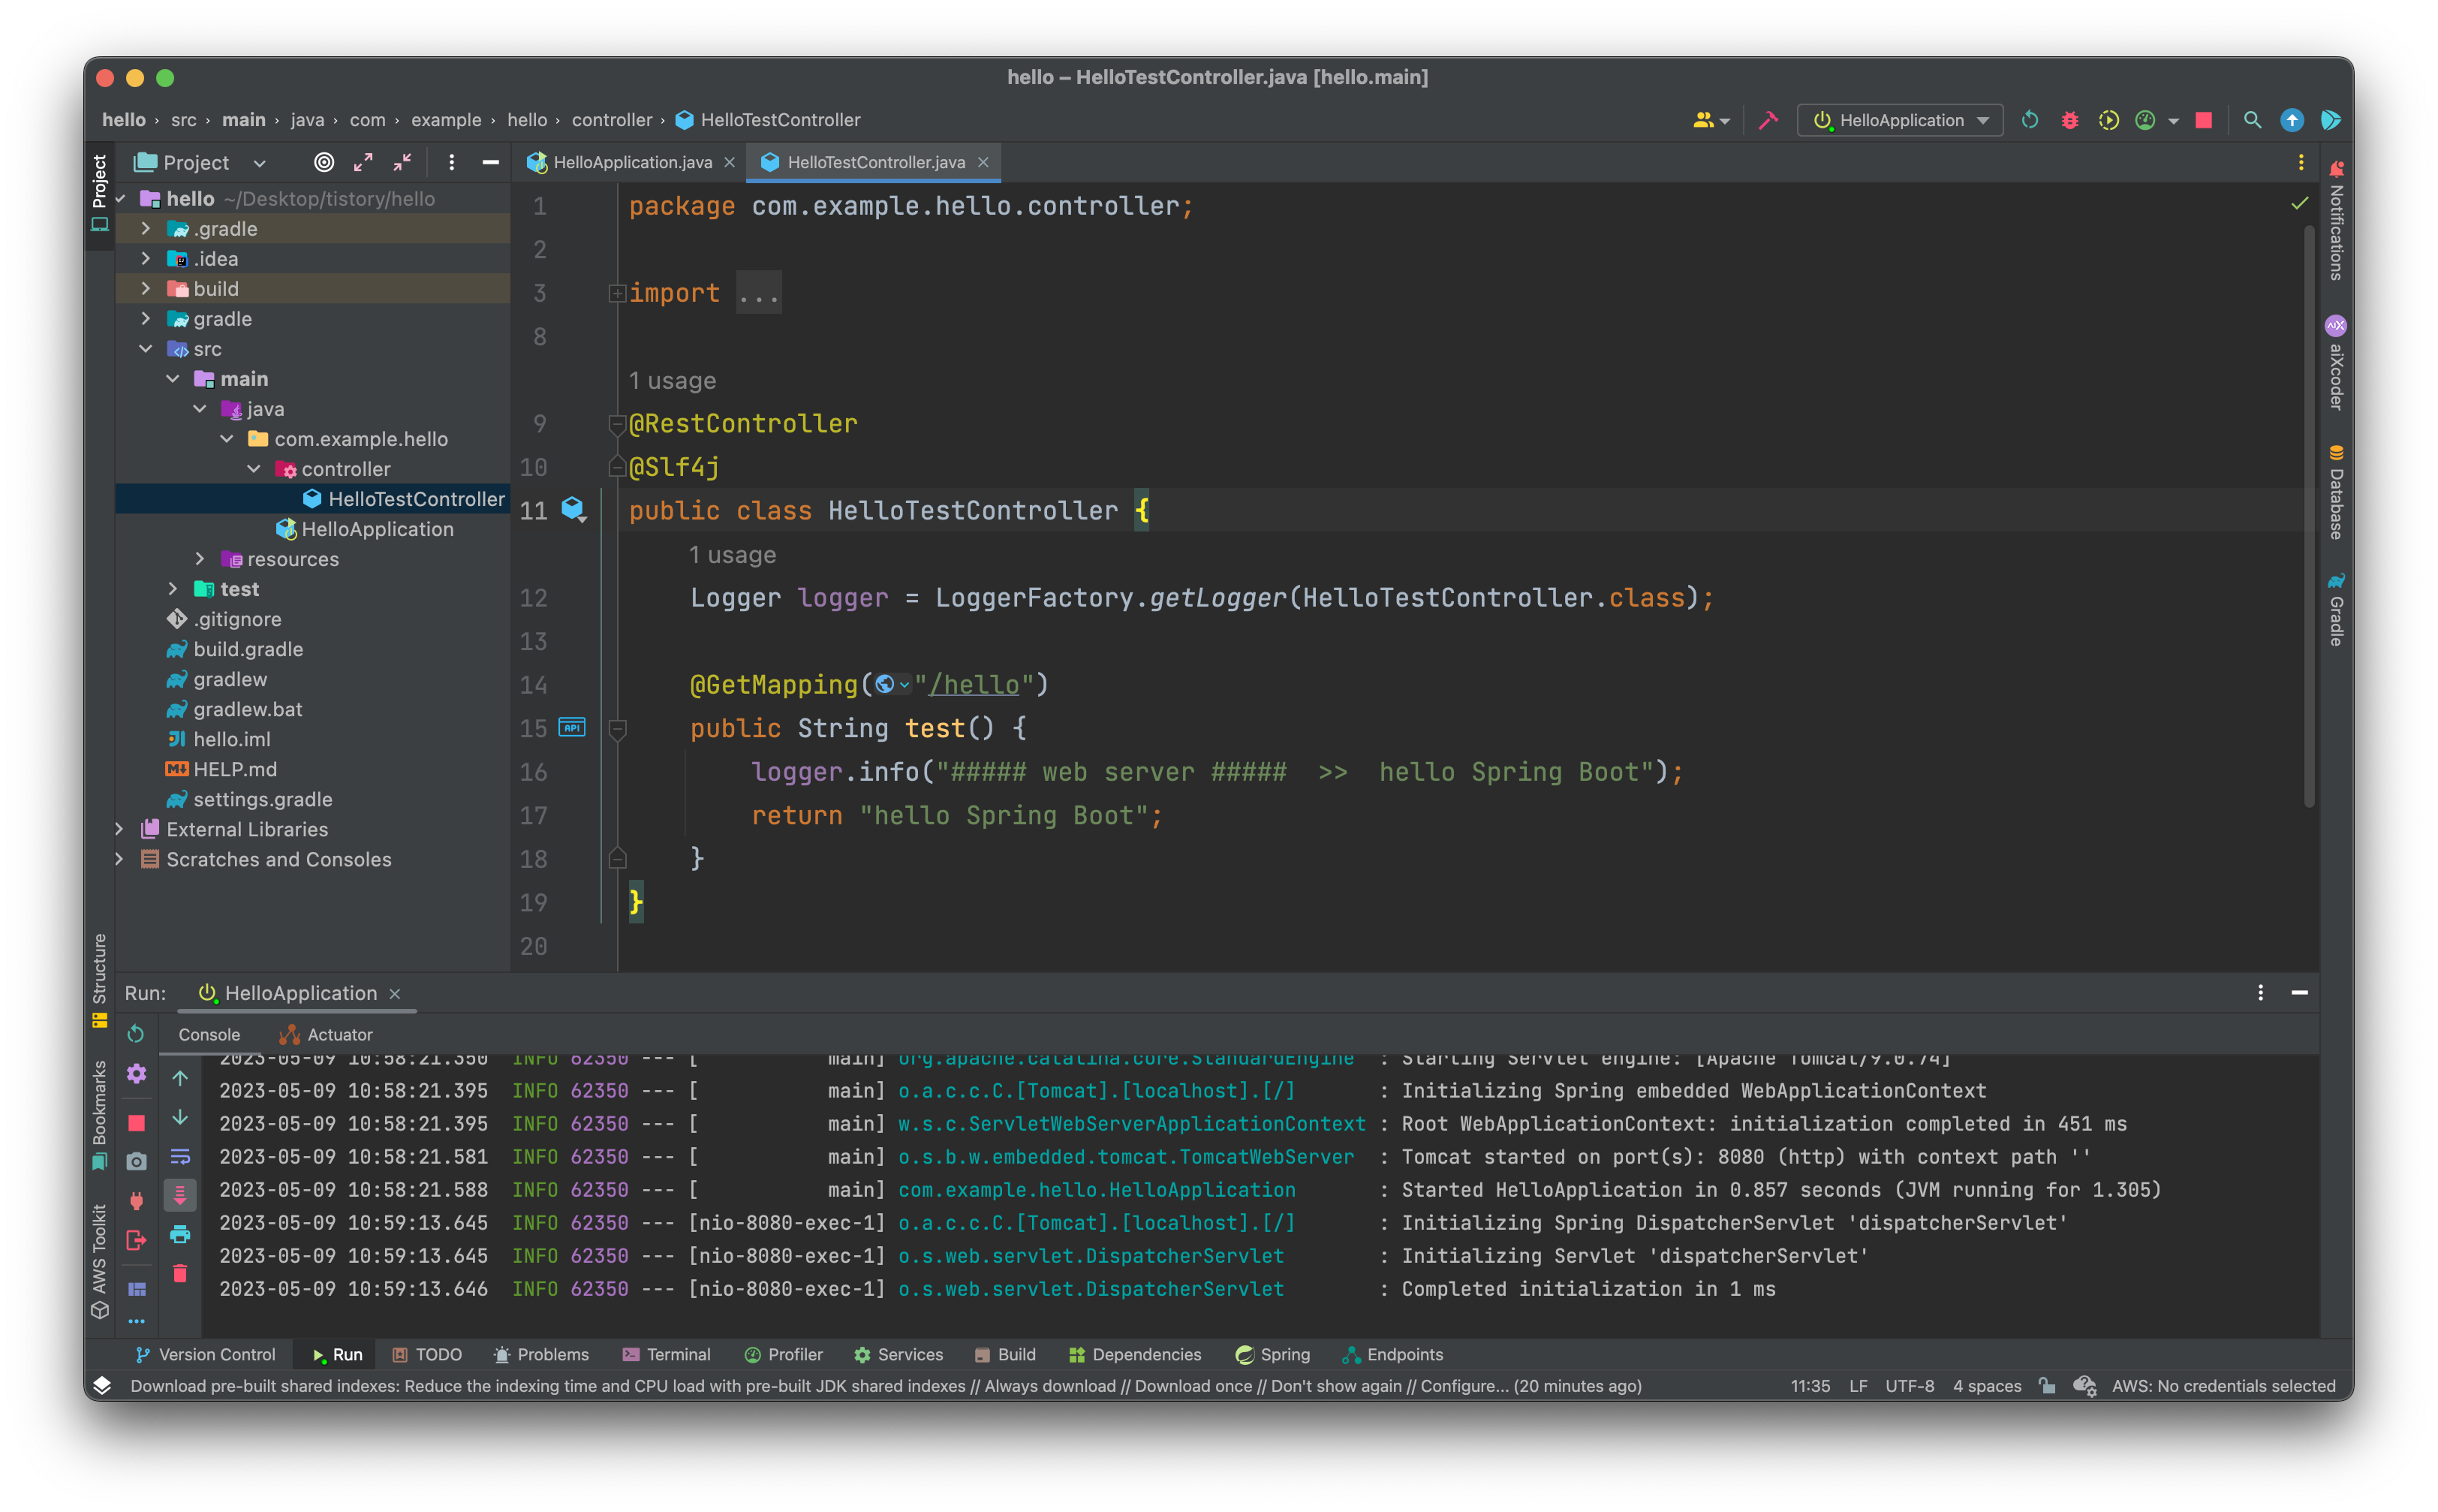The image size is (2438, 1512).
Task: Click the Clear All trash icon in console
Action: tap(180, 1273)
